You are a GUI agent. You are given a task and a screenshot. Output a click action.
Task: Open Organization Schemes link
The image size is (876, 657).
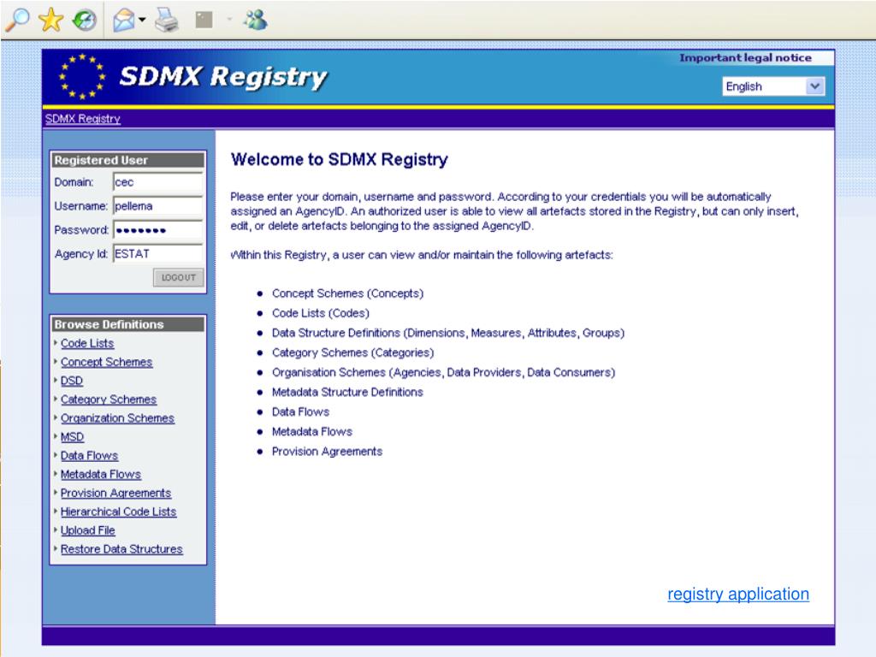117,417
